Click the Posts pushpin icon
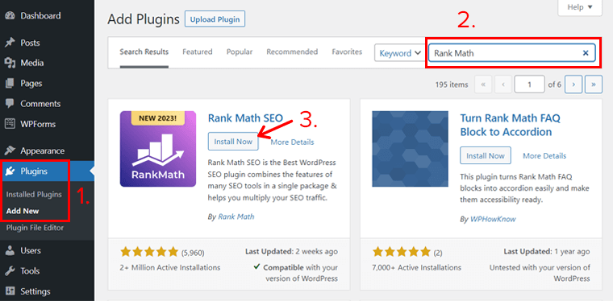 pyautogui.click(x=10, y=43)
